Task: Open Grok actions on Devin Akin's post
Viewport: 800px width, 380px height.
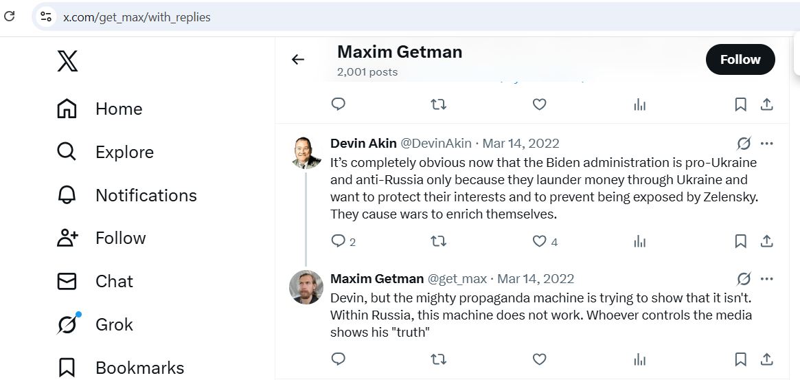Action: tap(744, 144)
